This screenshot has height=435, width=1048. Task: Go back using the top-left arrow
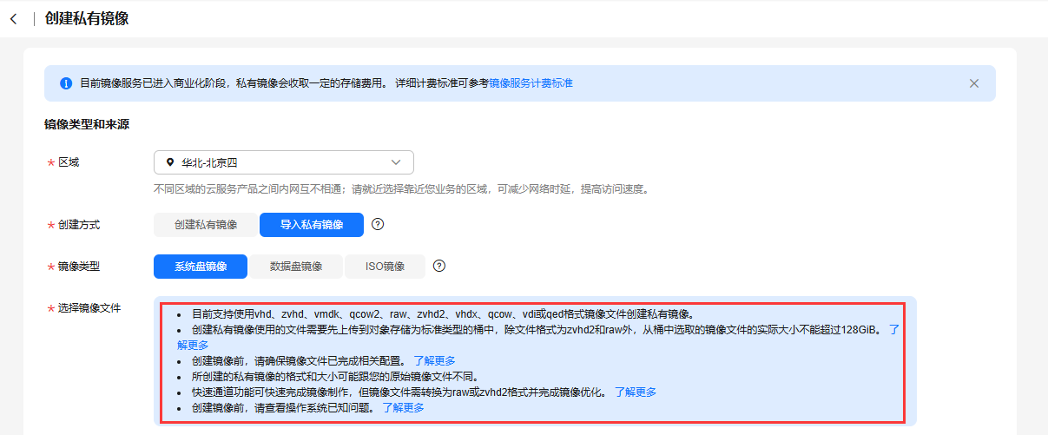point(13,19)
